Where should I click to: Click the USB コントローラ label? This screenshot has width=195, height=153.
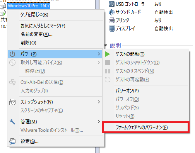(130, 4)
